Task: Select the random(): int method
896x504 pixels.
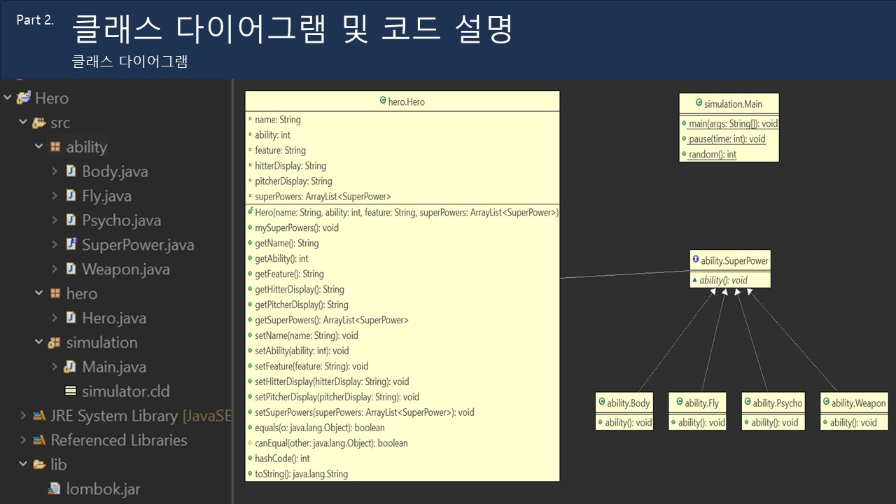Action: click(712, 155)
